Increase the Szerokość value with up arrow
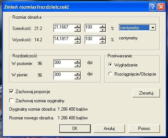 click(x=77, y=26)
